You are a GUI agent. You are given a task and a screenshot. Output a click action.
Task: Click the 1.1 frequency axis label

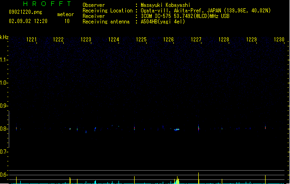pyautogui.click(x=4, y=60)
